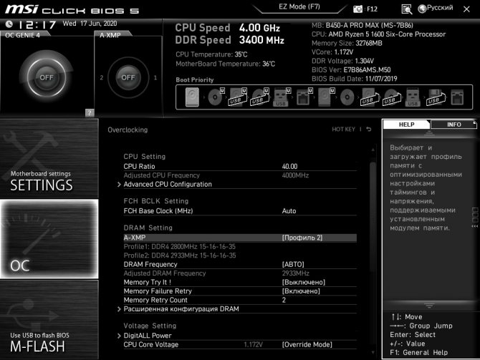Toggle the OC GENIE 4 button

pos(47,77)
